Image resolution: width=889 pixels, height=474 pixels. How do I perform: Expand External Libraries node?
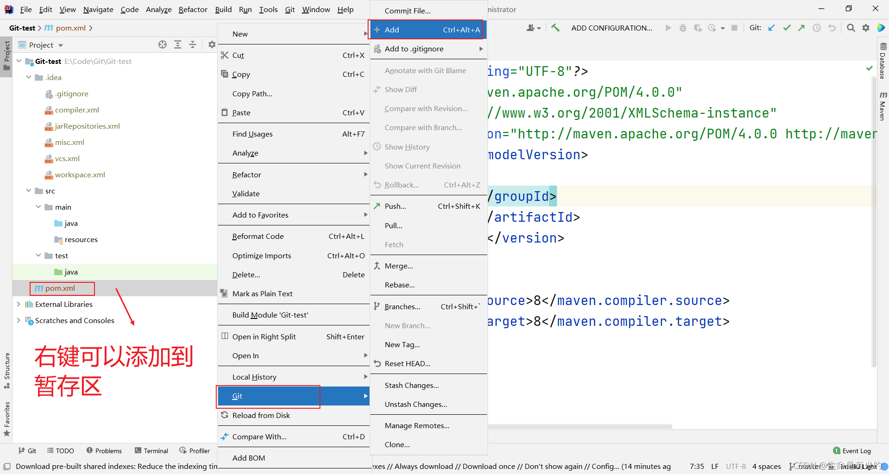[19, 304]
